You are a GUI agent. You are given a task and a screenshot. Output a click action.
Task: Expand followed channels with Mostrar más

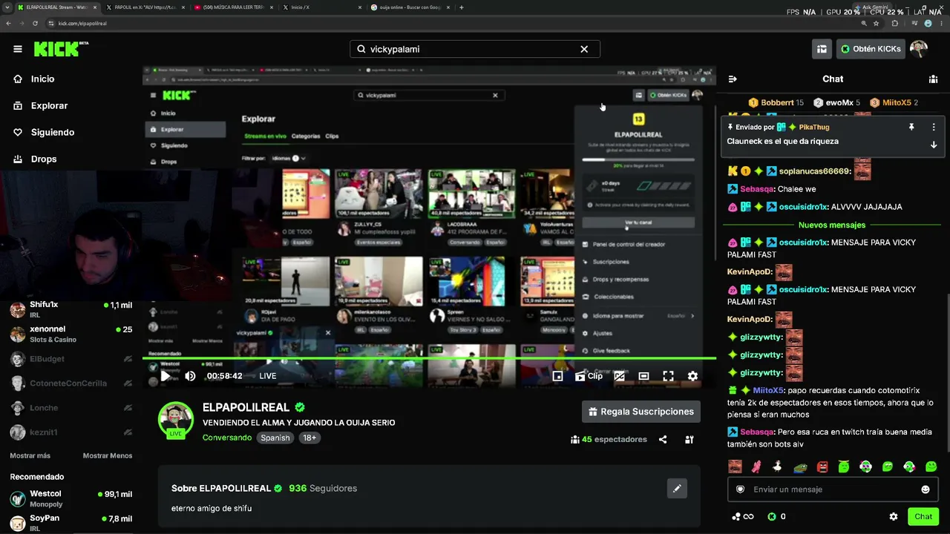pyautogui.click(x=30, y=455)
